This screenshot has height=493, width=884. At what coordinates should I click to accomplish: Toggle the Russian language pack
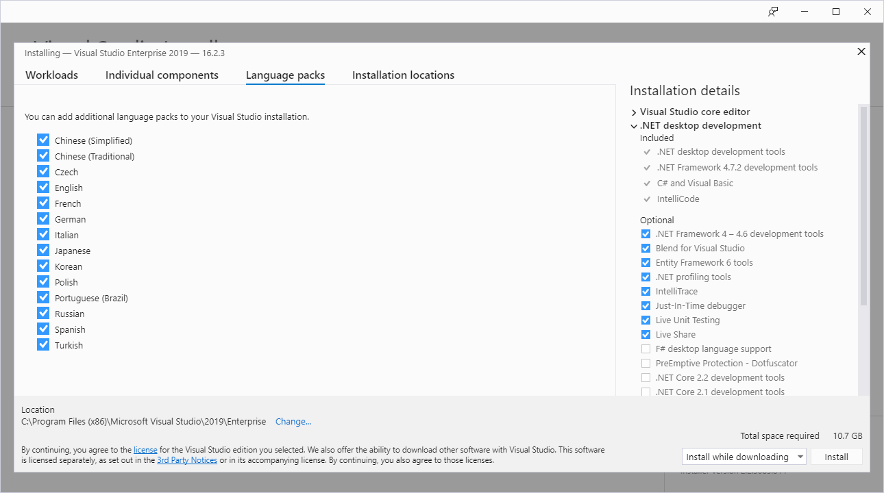pyautogui.click(x=43, y=314)
